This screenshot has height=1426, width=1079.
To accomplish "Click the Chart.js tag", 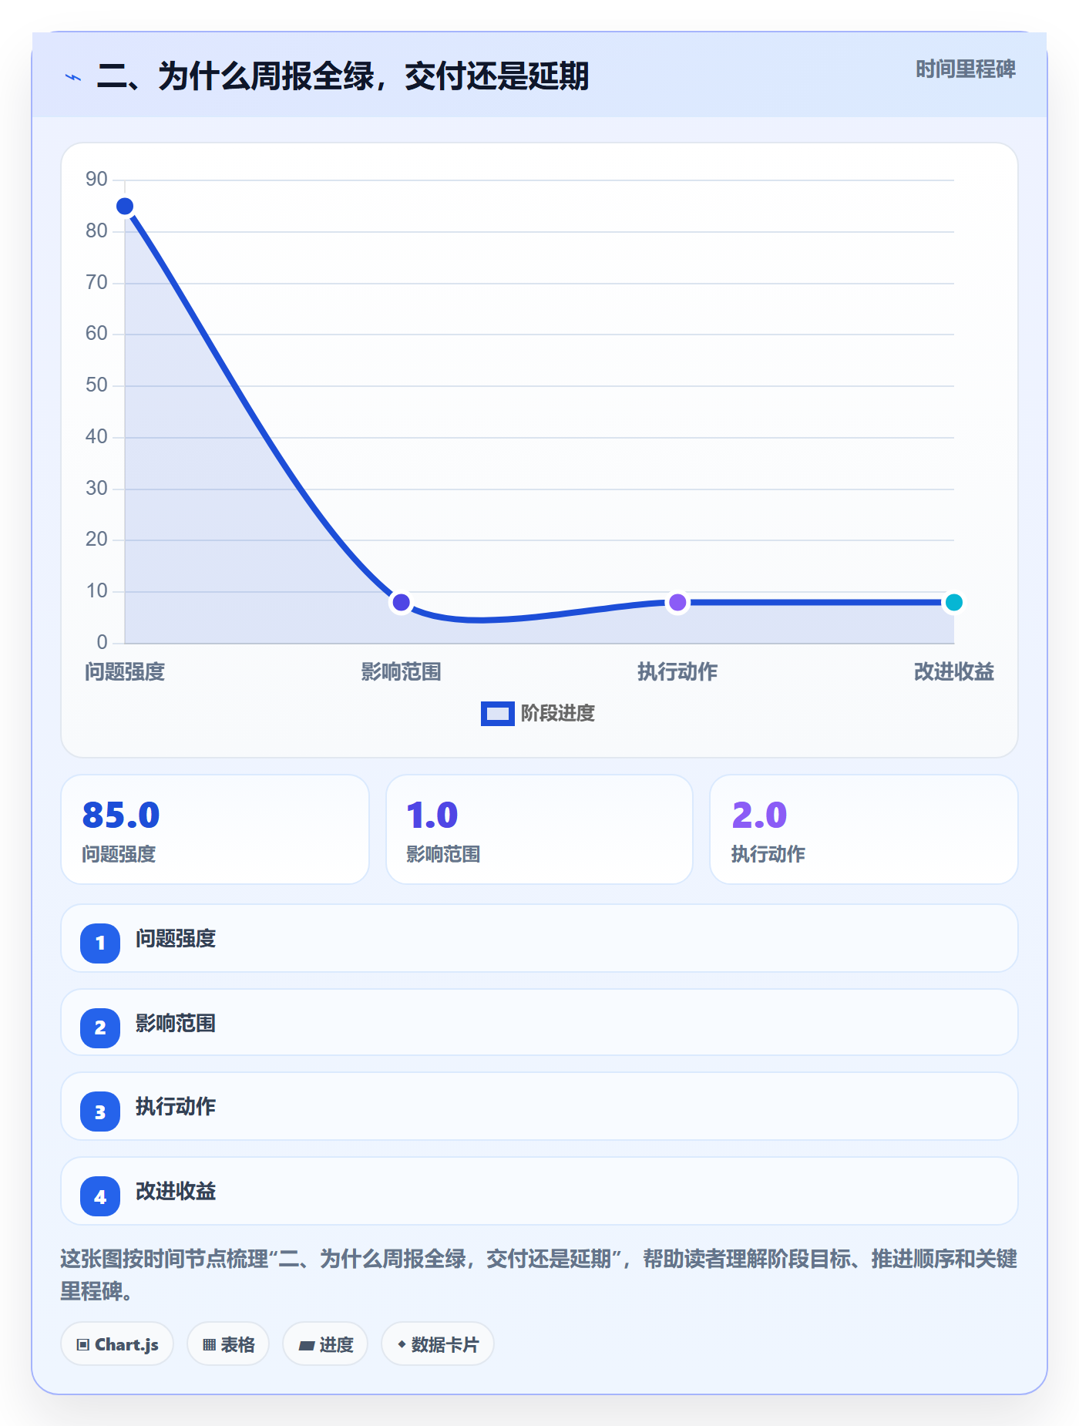I will pos(117,1344).
